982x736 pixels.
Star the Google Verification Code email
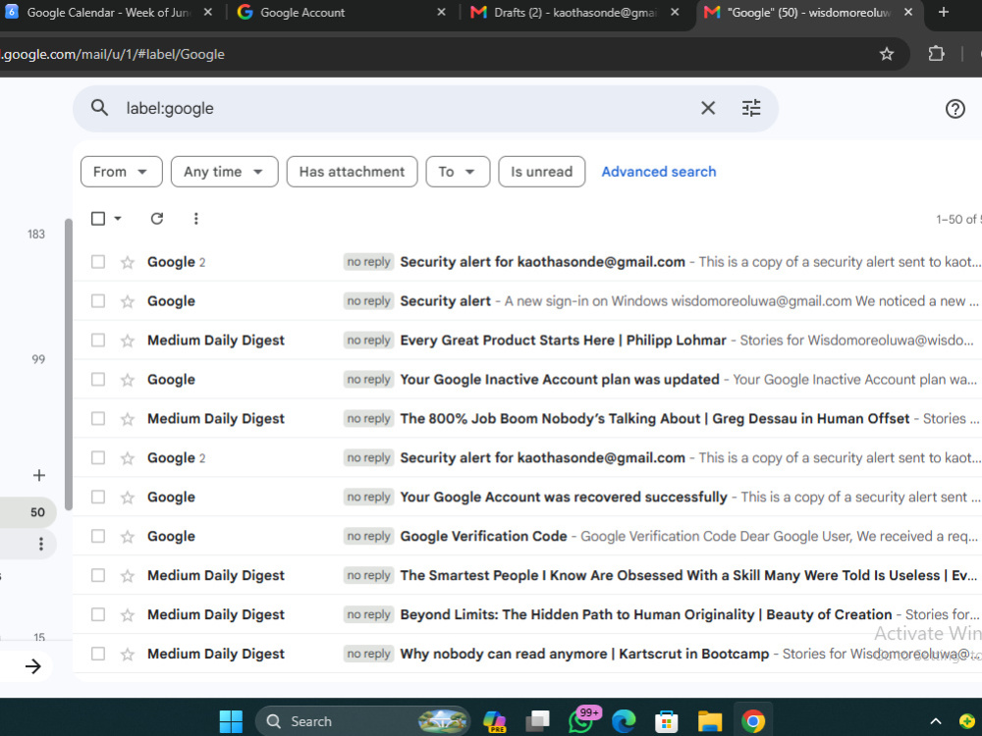[128, 537]
